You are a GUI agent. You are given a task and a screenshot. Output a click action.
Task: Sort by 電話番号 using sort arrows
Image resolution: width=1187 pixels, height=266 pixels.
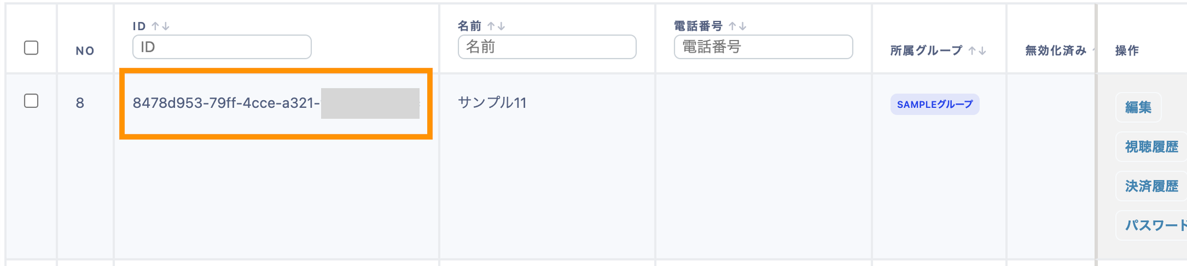coord(737,26)
